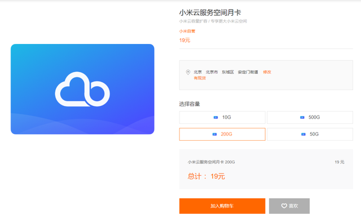Screen dimensions: 361x214
Task: Click the product title 小米云服务空间月卡
Action: (210, 12)
